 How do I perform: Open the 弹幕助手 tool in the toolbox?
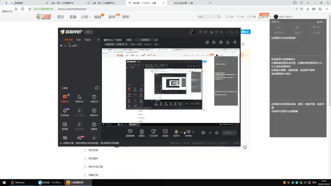click(x=65, y=98)
